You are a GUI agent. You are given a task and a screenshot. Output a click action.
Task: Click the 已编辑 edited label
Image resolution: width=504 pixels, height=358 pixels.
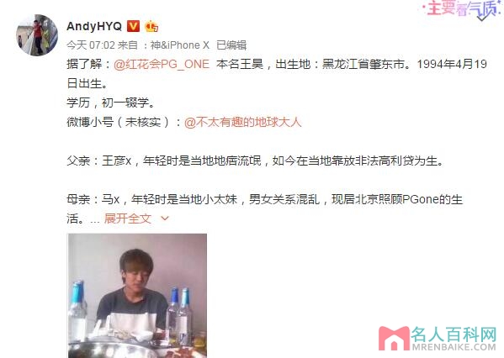tap(231, 45)
